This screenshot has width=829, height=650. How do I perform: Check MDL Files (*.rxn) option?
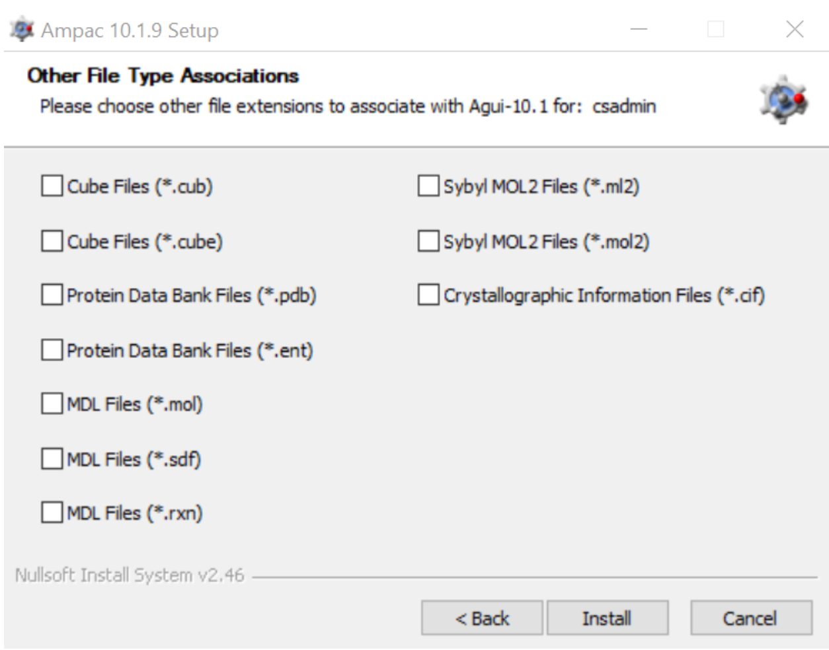pos(52,513)
